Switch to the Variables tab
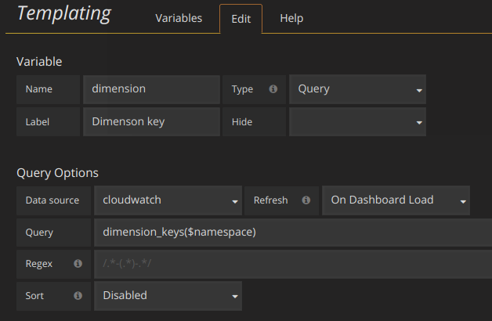This screenshot has width=492, height=321. [179, 18]
